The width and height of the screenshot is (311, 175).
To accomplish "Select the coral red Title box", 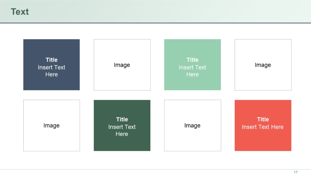I will 263,125.
